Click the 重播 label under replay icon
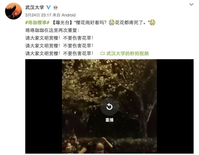Image resolution: width=199 pixels, height=155 pixels. click(x=109, y=120)
